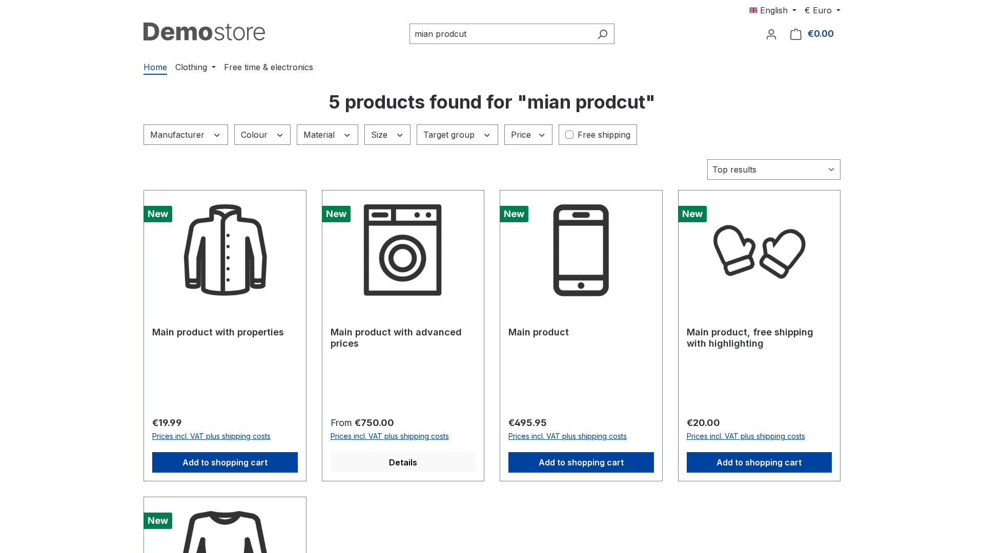Click the washing machine product image
984x553 pixels.
coord(403,250)
